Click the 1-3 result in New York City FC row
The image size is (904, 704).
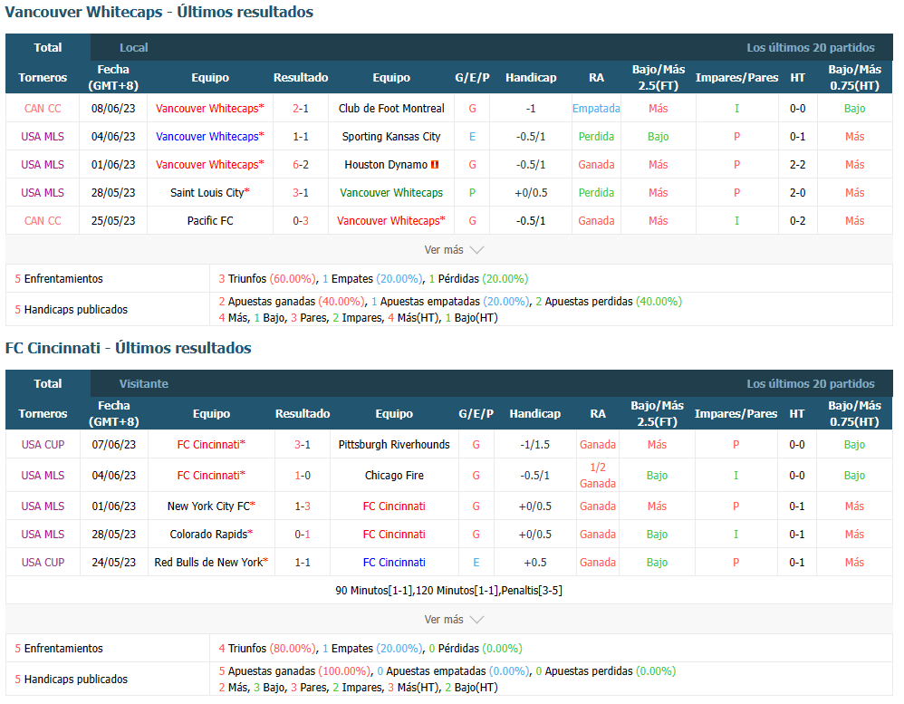303,506
